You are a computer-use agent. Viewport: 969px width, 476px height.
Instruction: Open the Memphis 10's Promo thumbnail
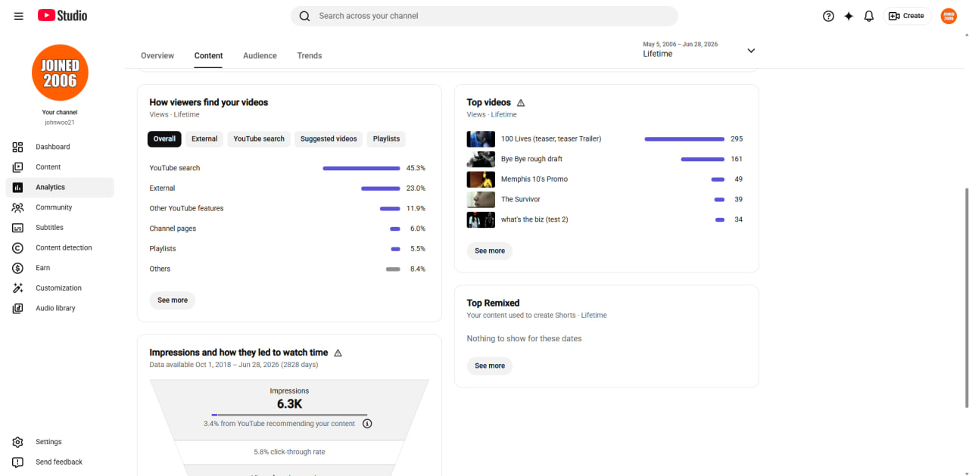coord(481,179)
